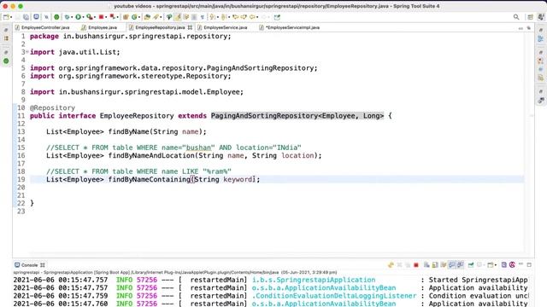Click the Last Edit Location arrow icon
This screenshot has height=307, width=547.
coord(236,17)
